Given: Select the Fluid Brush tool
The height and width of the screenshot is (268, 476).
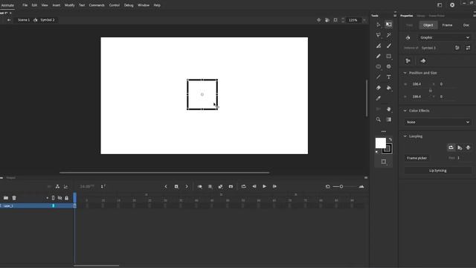Looking at the screenshot, I should click(379, 46).
